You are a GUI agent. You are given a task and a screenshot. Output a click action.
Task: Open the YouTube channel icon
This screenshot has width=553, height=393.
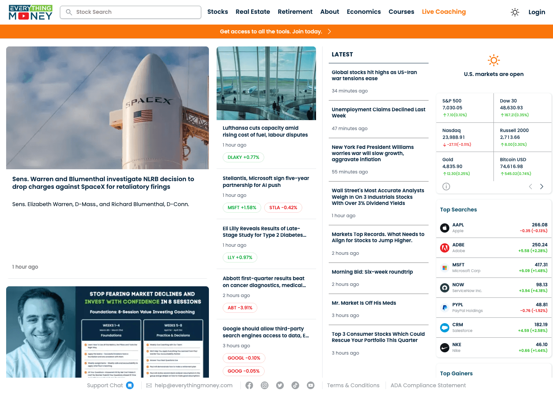311,385
